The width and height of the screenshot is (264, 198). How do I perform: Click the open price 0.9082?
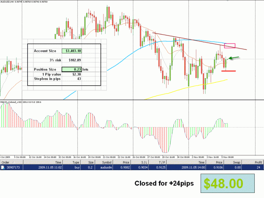coord(125,167)
